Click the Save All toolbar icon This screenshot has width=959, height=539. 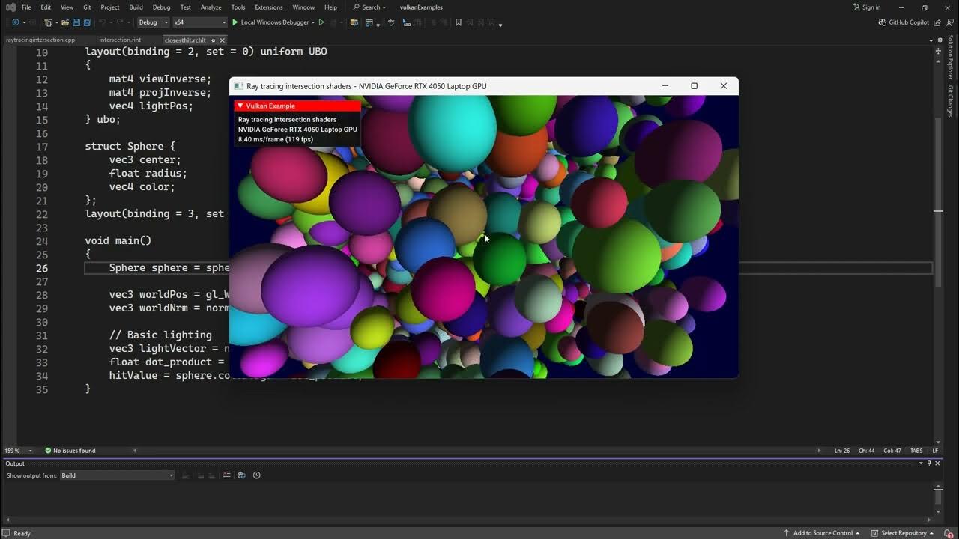pos(87,22)
